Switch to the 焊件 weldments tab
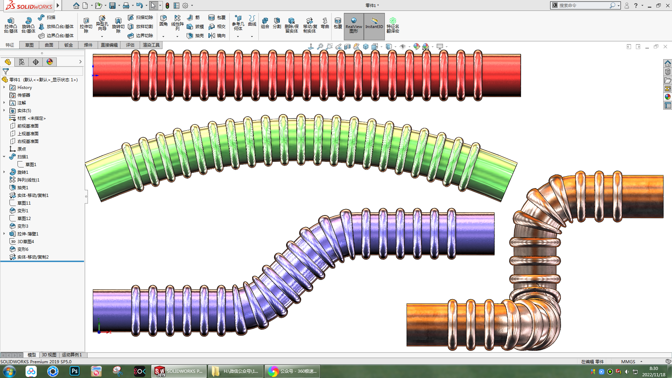This screenshot has height=378, width=672. [88, 45]
